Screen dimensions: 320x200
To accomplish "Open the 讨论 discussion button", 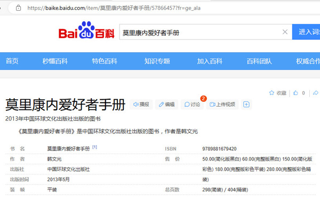I will tap(192, 105).
